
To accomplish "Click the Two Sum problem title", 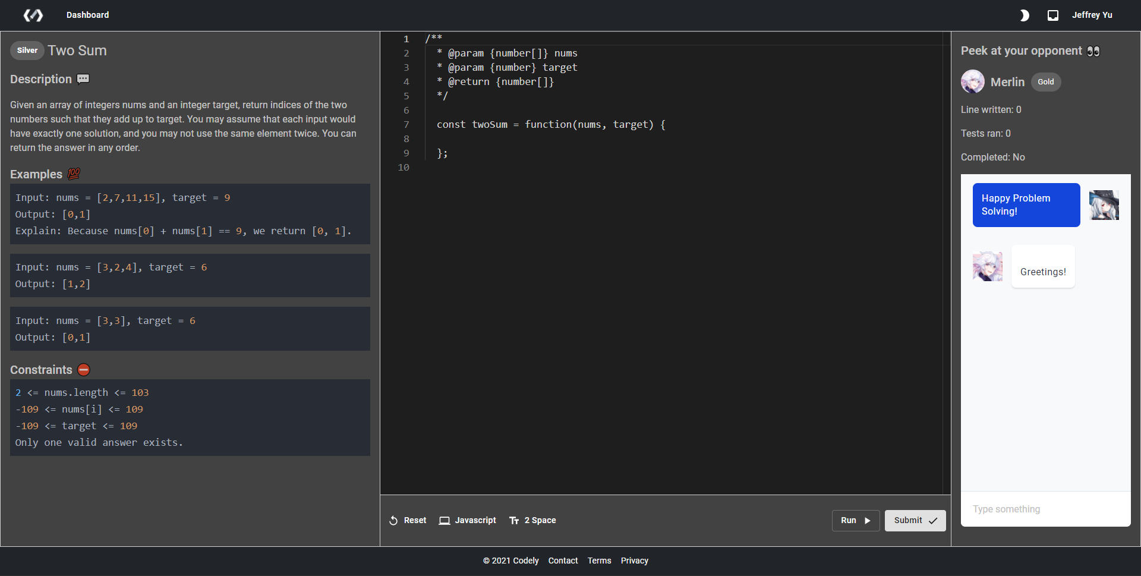I will point(77,51).
